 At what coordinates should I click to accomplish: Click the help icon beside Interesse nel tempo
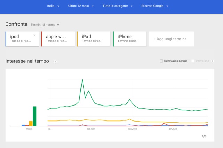point(55,62)
